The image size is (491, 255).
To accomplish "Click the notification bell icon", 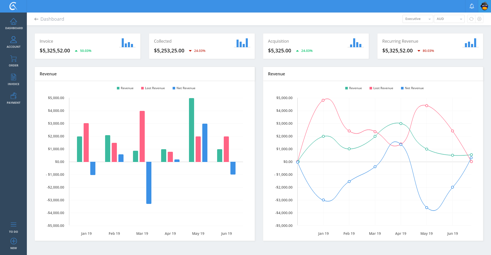I will click(x=472, y=6).
